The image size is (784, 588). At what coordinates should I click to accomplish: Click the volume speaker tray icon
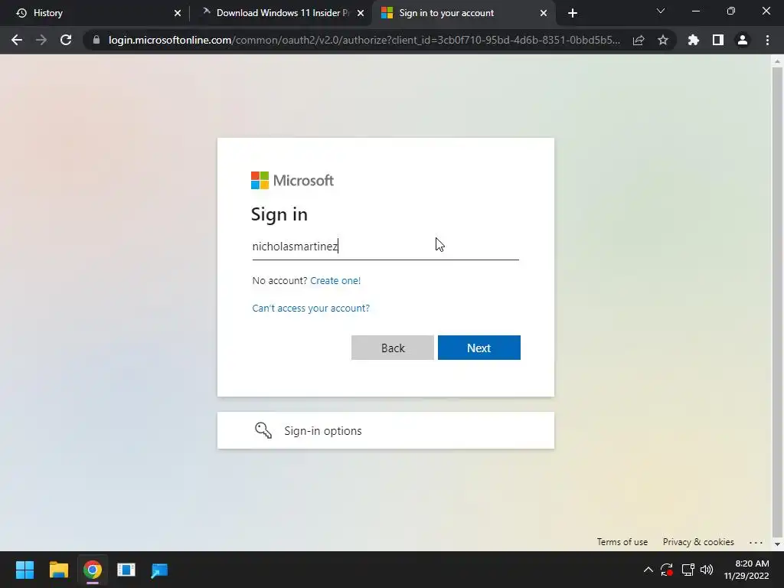pos(707,570)
